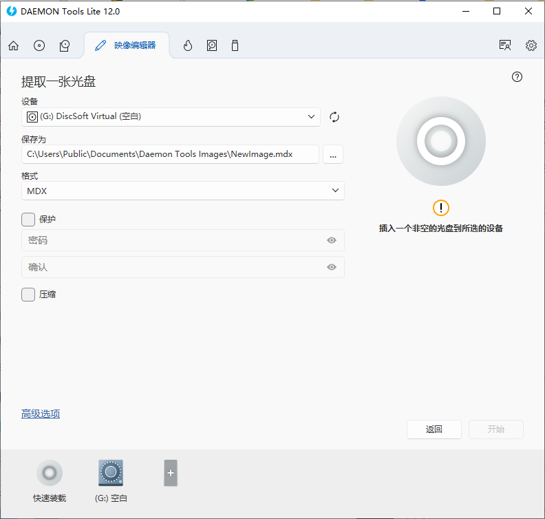Add a new virtual drive
This screenshot has width=545, height=519.
click(171, 473)
